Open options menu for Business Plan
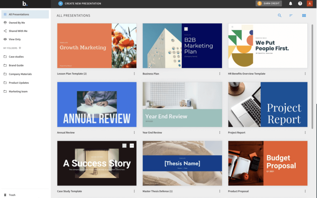 coord(220,74)
